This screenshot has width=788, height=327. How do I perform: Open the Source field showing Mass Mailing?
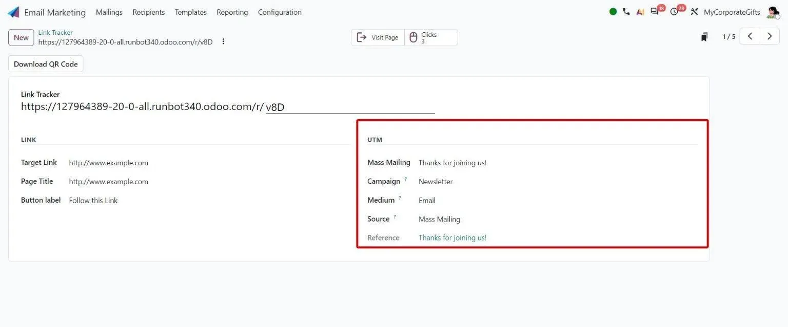tap(440, 219)
